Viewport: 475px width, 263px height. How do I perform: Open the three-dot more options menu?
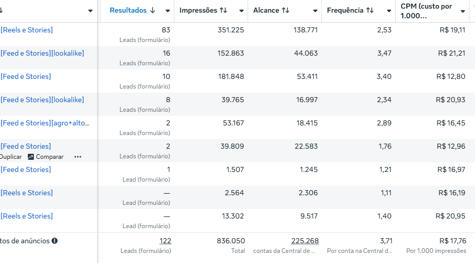78,157
